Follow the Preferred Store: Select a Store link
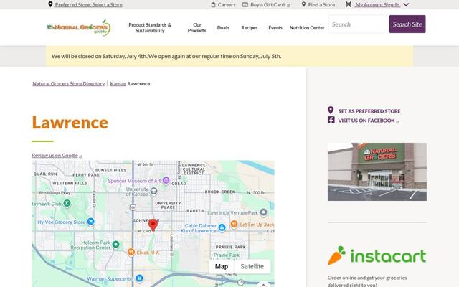 click(x=89, y=5)
